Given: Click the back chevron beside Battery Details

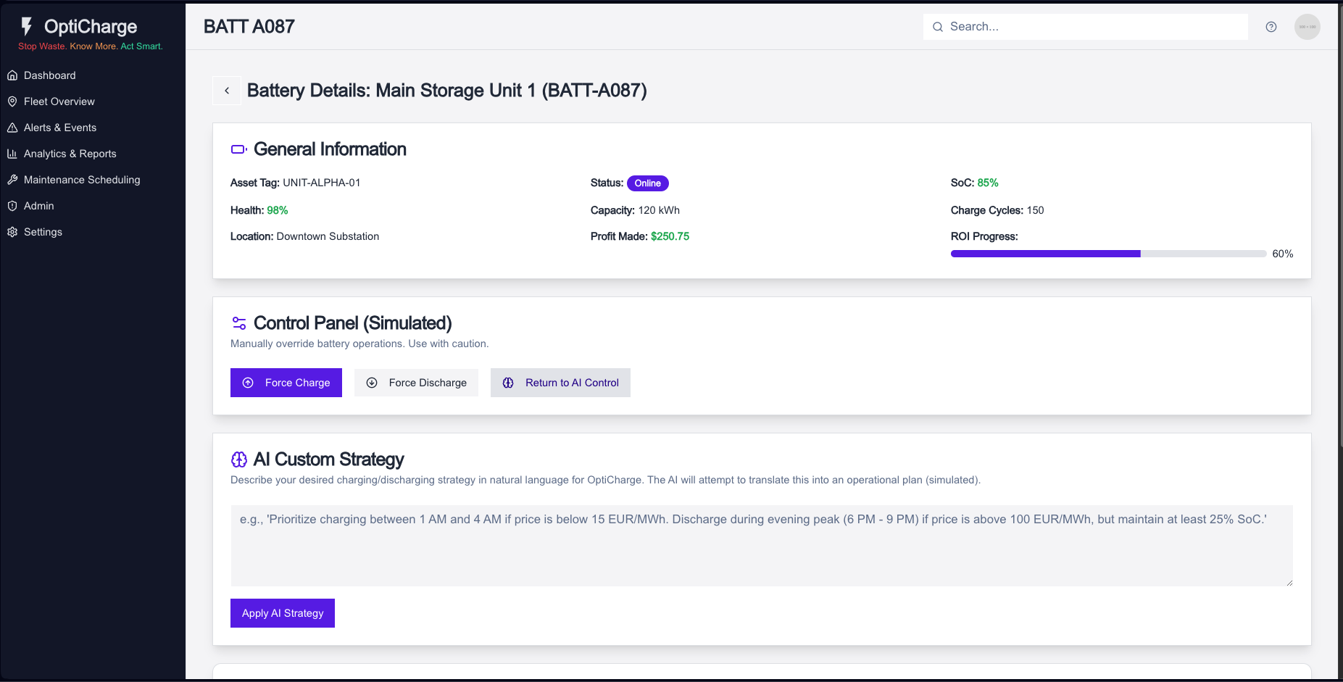Looking at the screenshot, I should pyautogui.click(x=227, y=90).
